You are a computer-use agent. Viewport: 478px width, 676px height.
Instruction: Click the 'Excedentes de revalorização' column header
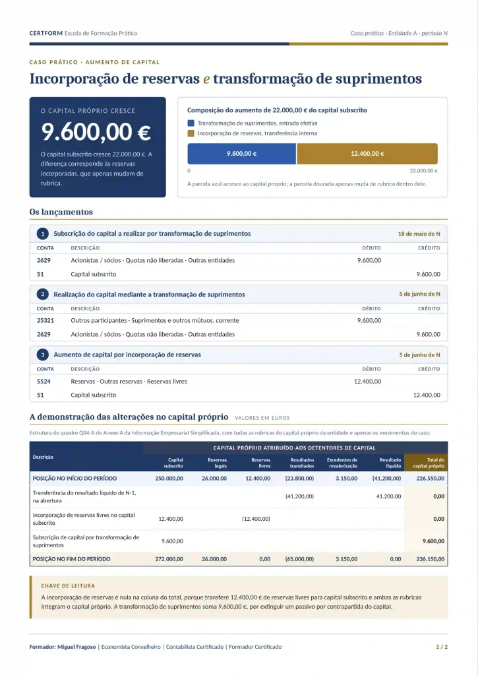pyautogui.click(x=342, y=463)
